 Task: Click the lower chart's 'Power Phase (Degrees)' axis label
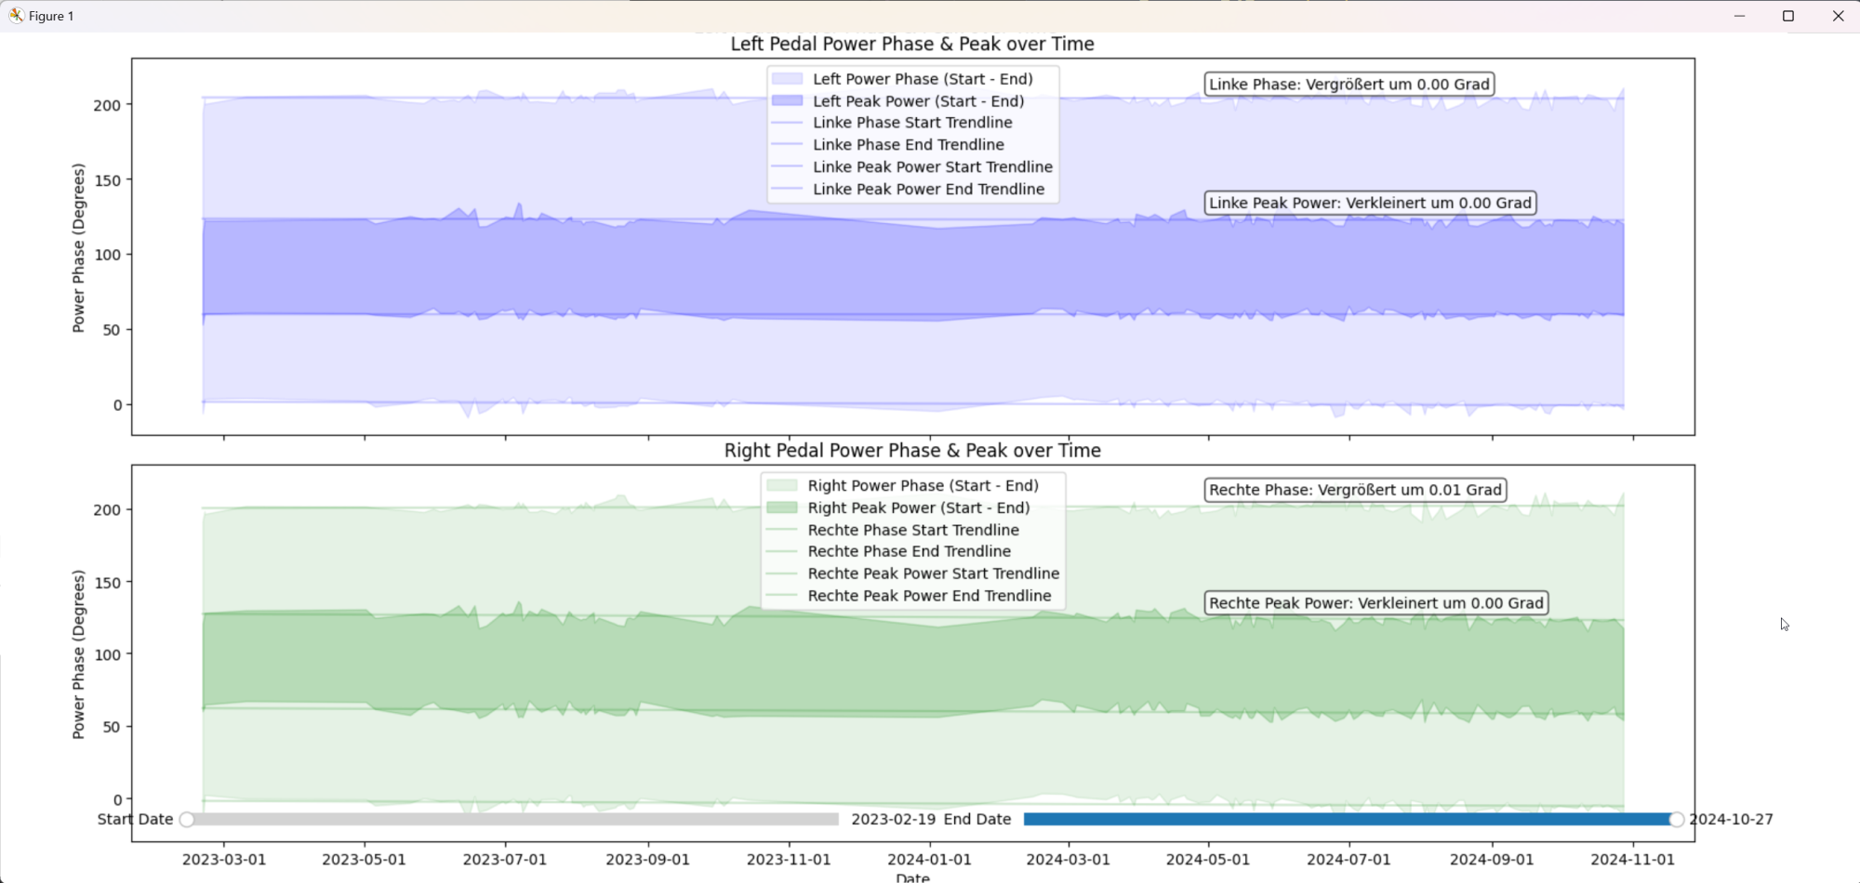(79, 654)
